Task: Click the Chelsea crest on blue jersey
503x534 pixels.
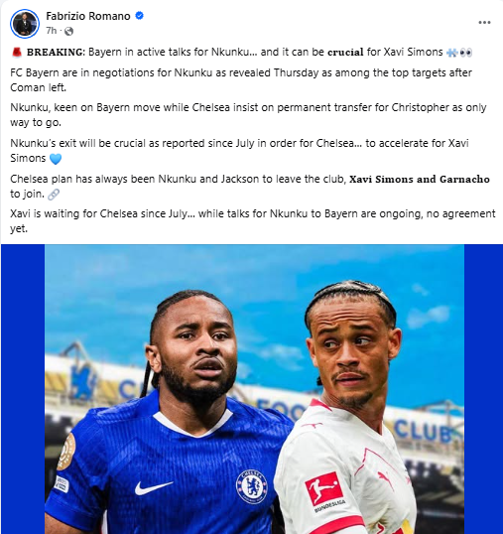Action: [x=252, y=486]
